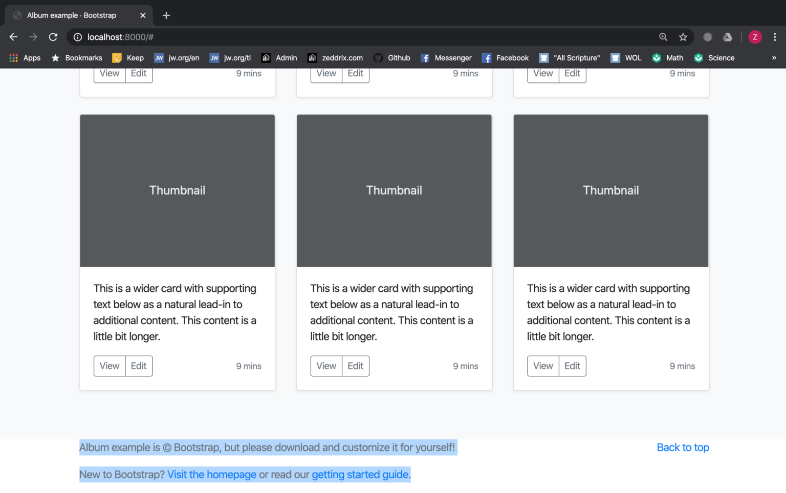
Task: Bookmark this page with star icon
Action: (x=683, y=37)
